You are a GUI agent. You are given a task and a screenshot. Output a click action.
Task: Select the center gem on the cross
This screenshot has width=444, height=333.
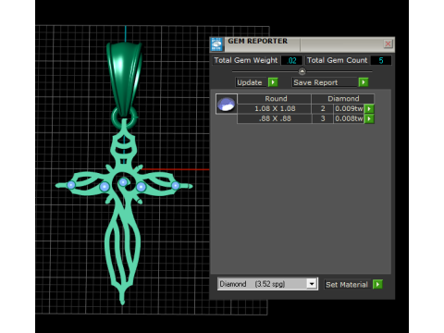tap(123, 182)
